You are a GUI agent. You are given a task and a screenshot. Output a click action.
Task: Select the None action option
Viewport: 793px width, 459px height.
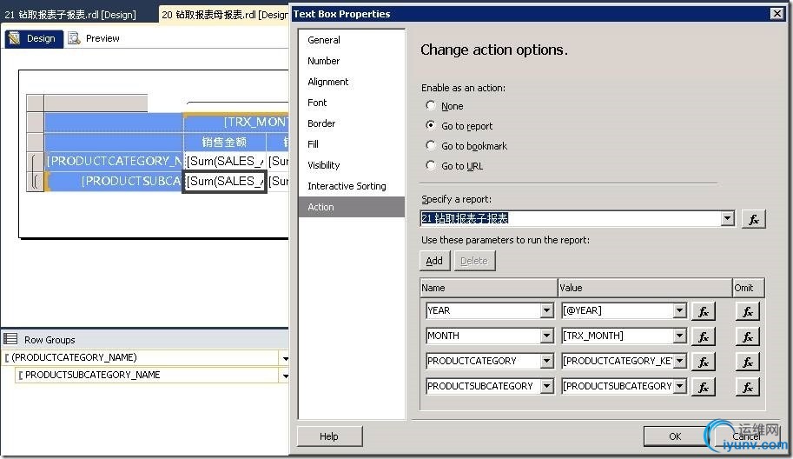(431, 105)
